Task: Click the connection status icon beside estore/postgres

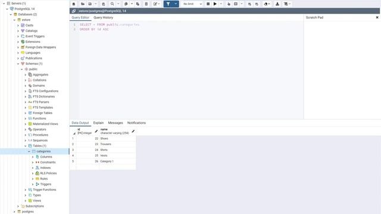Action: pos(74,11)
